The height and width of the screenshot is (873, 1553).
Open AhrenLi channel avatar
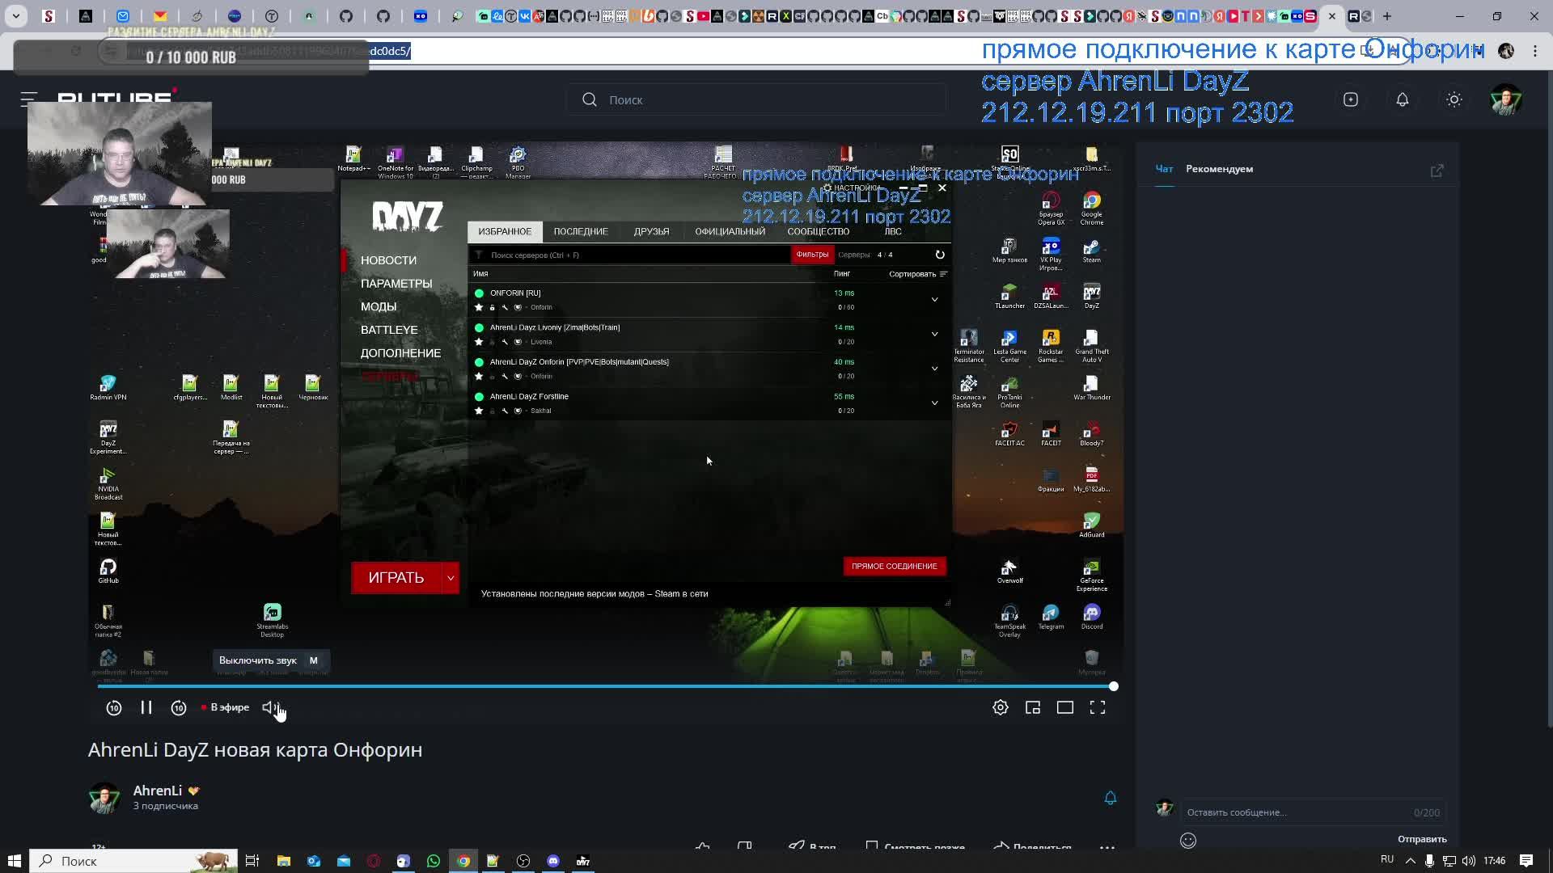point(104,798)
